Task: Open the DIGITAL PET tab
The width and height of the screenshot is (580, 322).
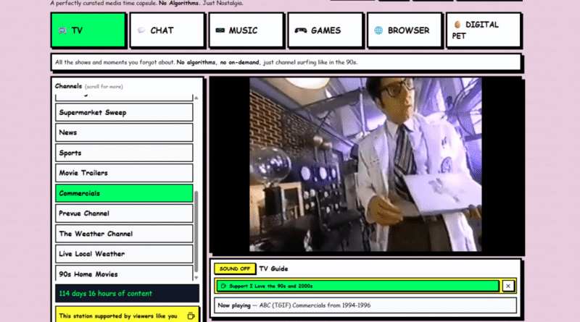Action: pos(484,30)
